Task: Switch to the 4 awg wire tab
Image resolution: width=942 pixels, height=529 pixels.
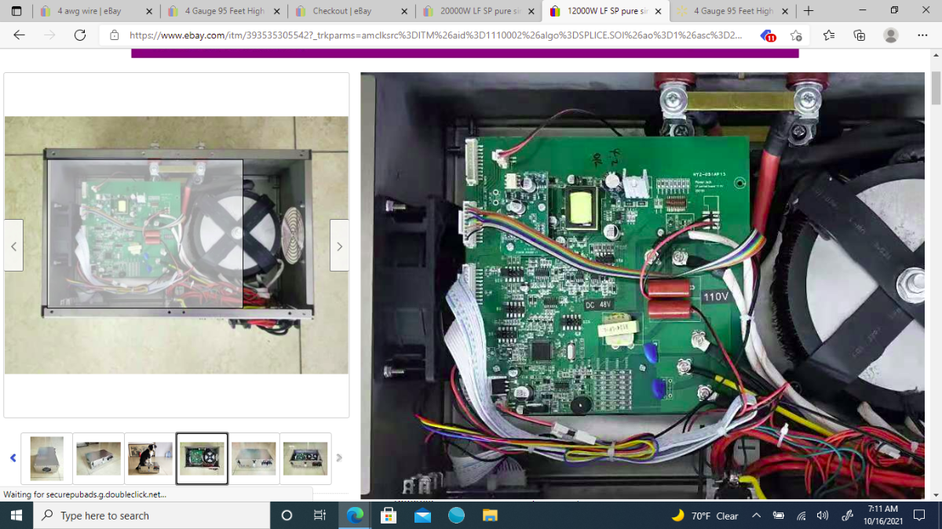Action: pyautogui.click(x=89, y=11)
